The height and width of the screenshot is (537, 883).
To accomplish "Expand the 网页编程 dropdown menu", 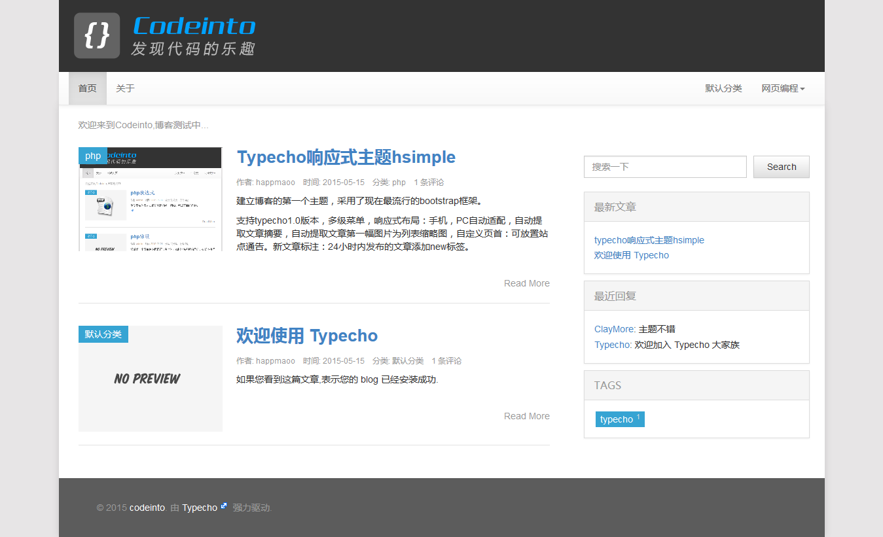I will pyautogui.click(x=783, y=88).
